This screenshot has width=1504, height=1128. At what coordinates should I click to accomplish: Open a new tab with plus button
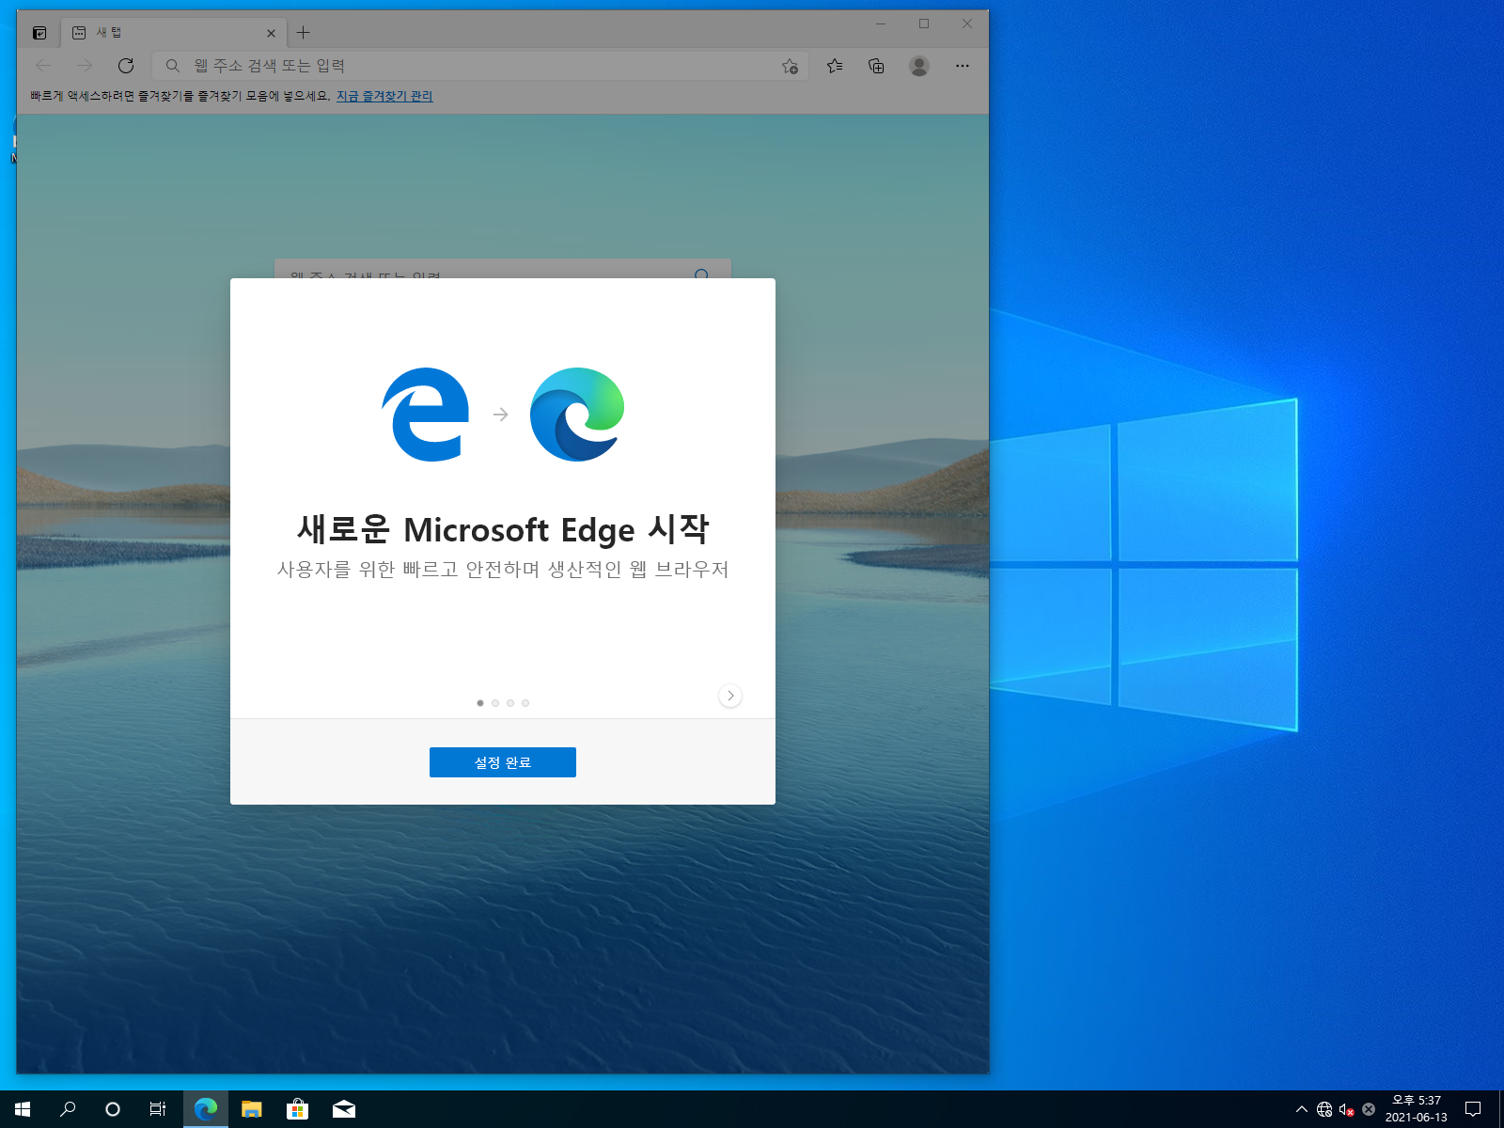[303, 33]
